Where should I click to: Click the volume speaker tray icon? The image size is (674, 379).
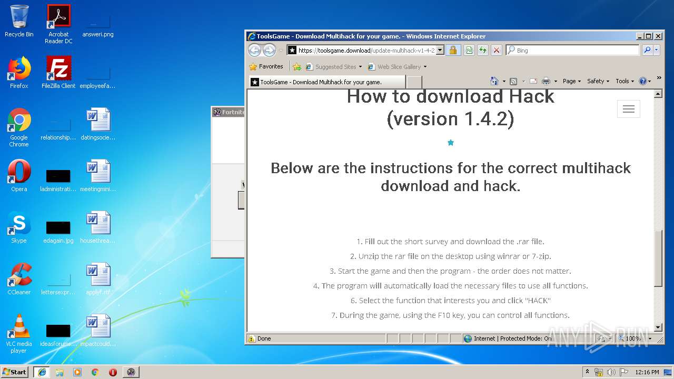tap(611, 372)
